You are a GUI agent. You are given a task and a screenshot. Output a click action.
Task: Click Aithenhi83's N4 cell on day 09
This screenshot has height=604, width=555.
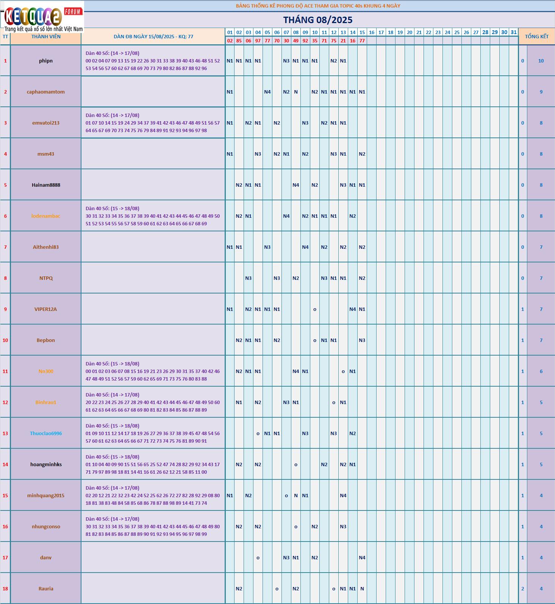coord(305,247)
